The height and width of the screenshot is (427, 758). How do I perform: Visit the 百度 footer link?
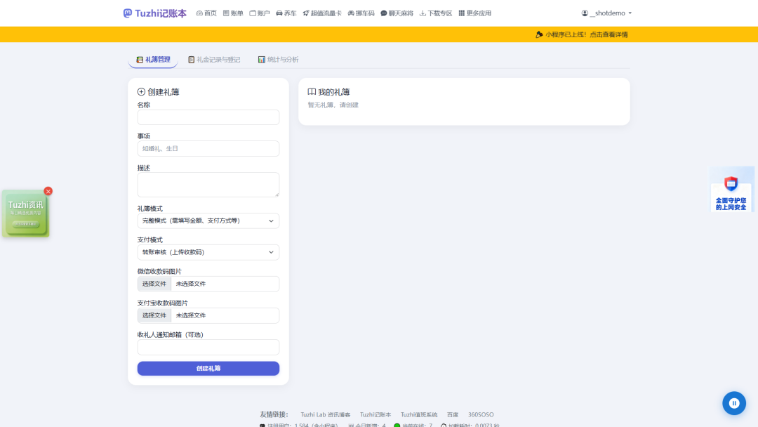tap(453, 414)
